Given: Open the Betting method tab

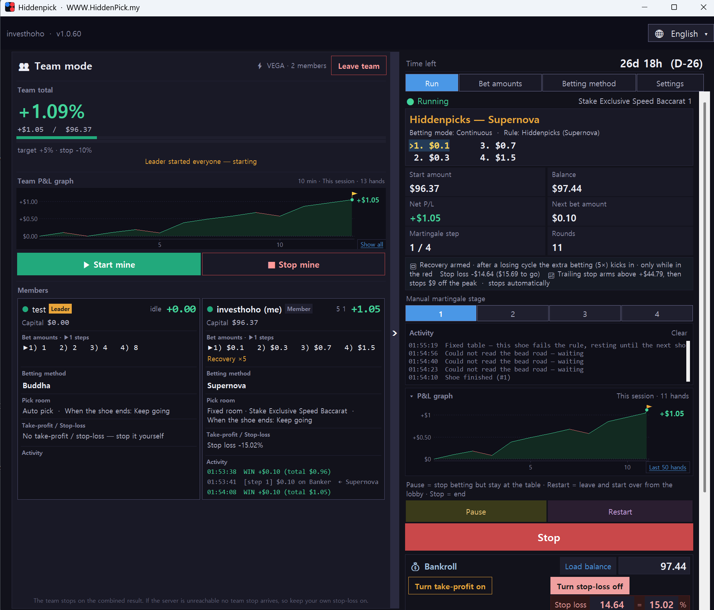Looking at the screenshot, I should coord(589,83).
